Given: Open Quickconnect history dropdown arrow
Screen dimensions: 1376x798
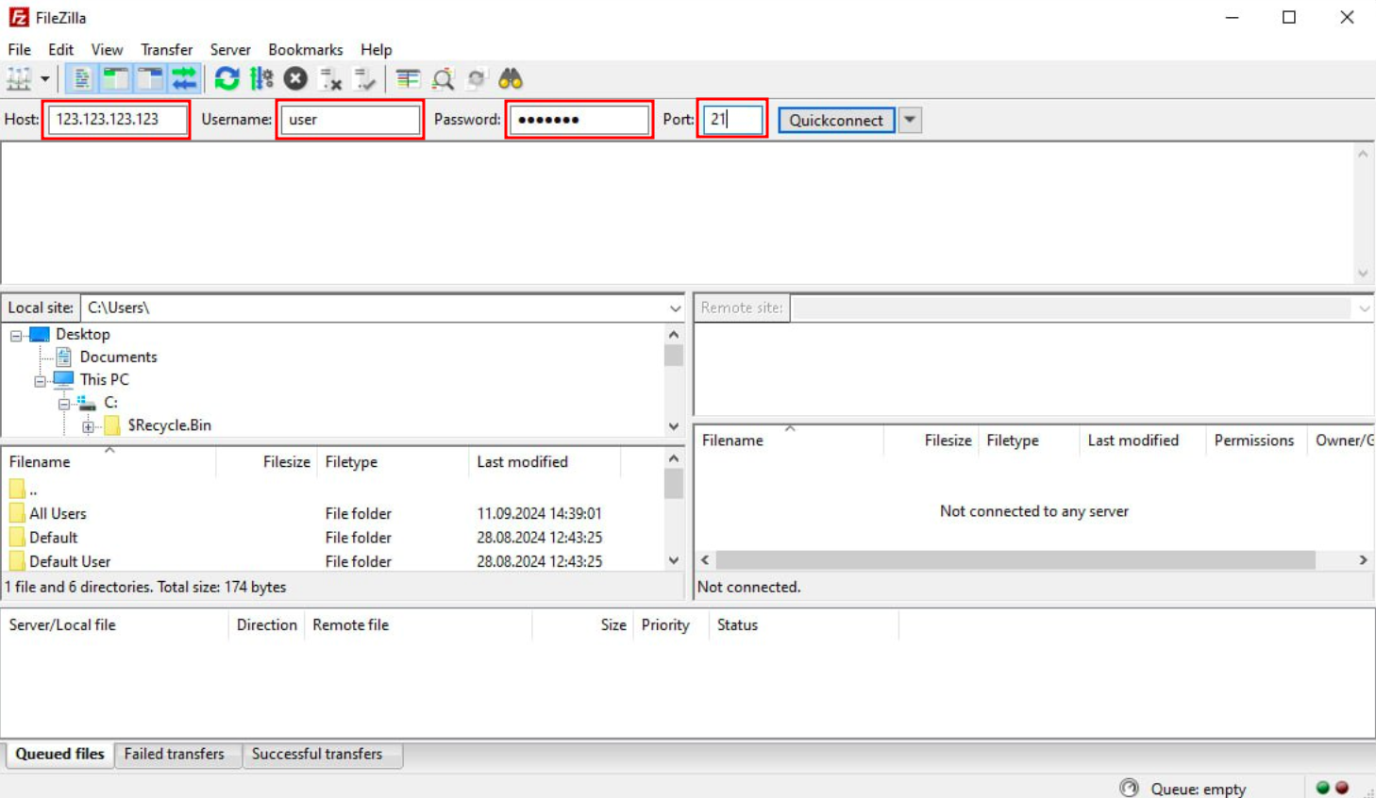Looking at the screenshot, I should click(910, 120).
